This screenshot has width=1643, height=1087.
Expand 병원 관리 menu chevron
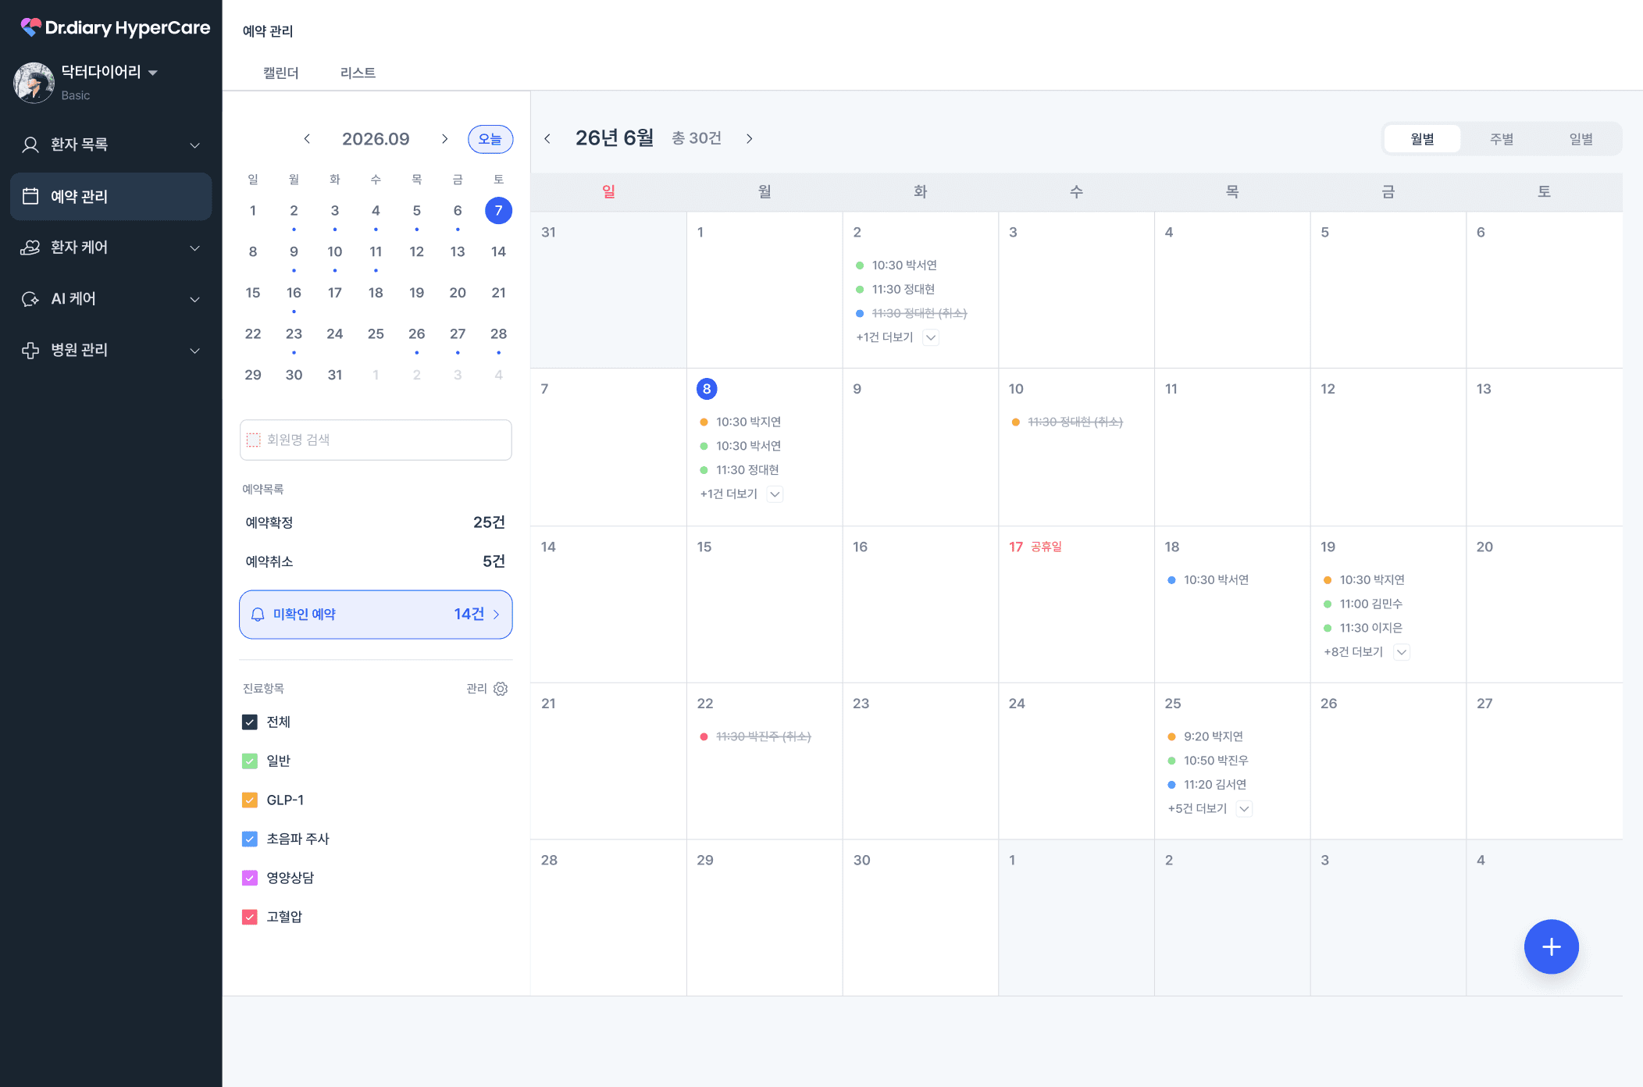195,351
